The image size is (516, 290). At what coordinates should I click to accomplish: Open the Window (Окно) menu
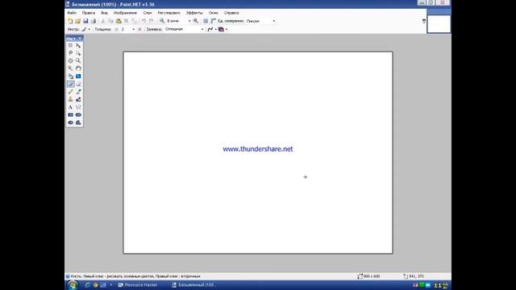click(213, 13)
